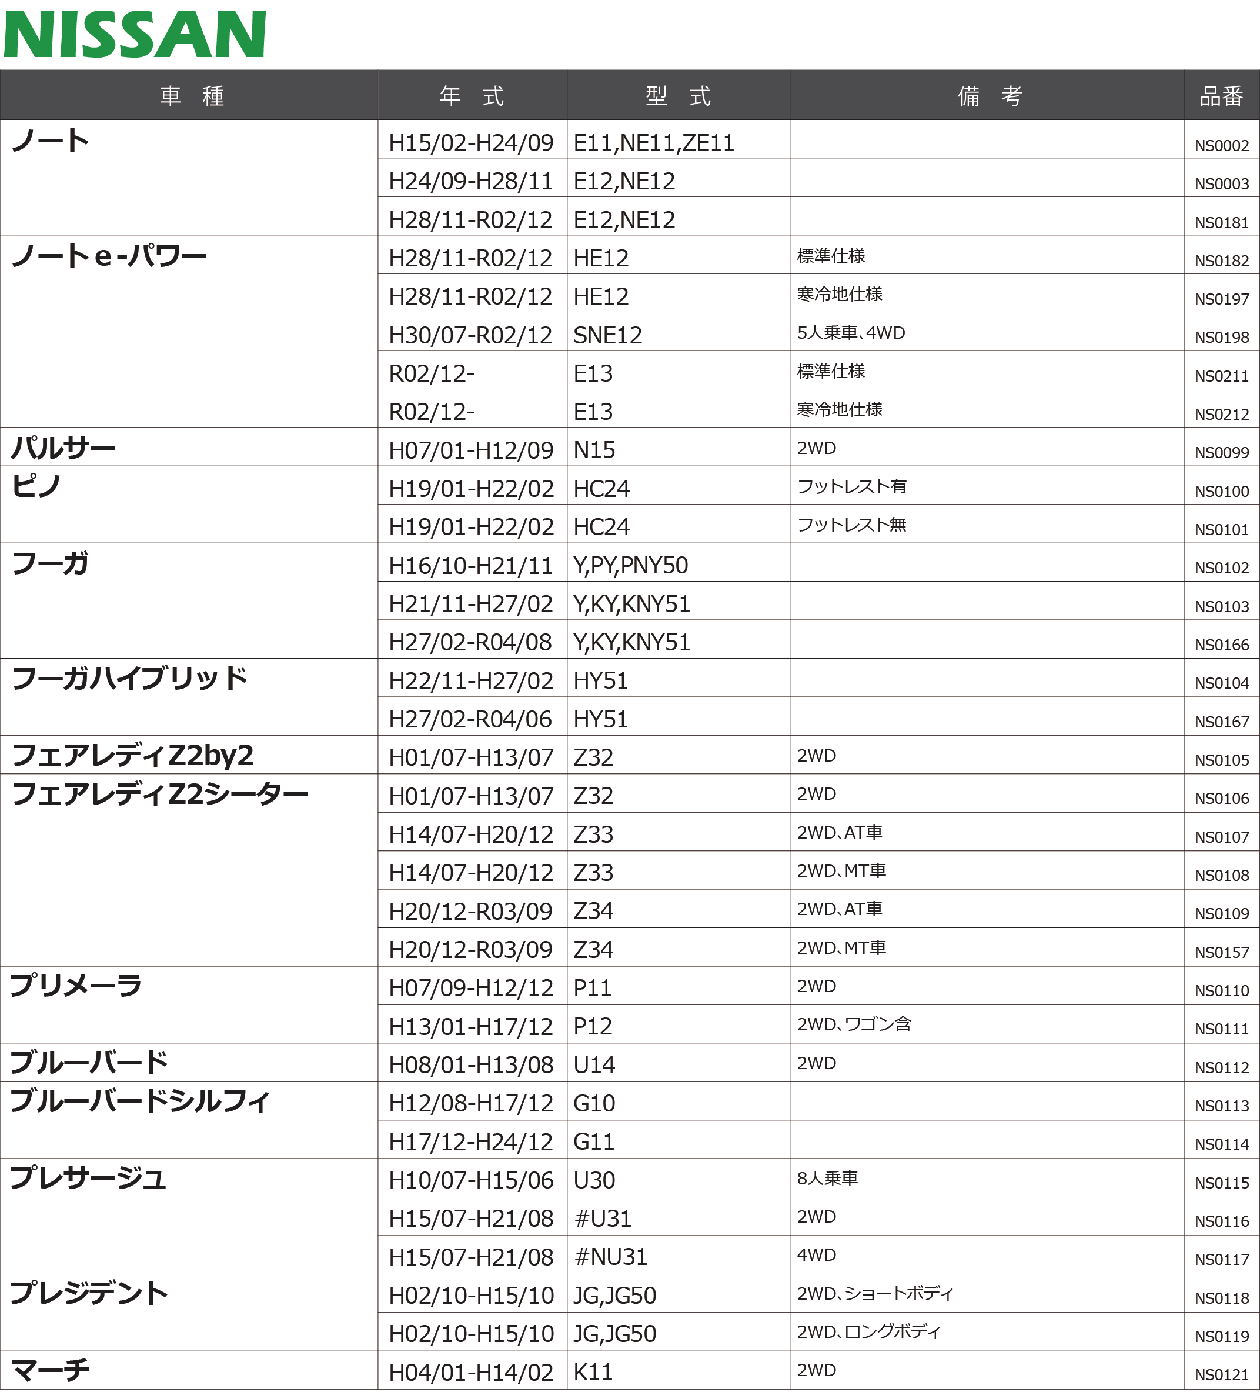Screen dimensions: 1260x1392
Task: Select part number NS0121 for マーチ
Action: (x=1221, y=1375)
